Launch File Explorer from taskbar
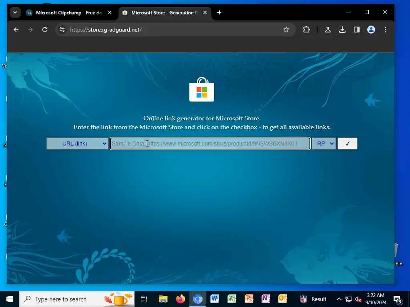The width and height of the screenshot is (410, 307). pos(163,299)
